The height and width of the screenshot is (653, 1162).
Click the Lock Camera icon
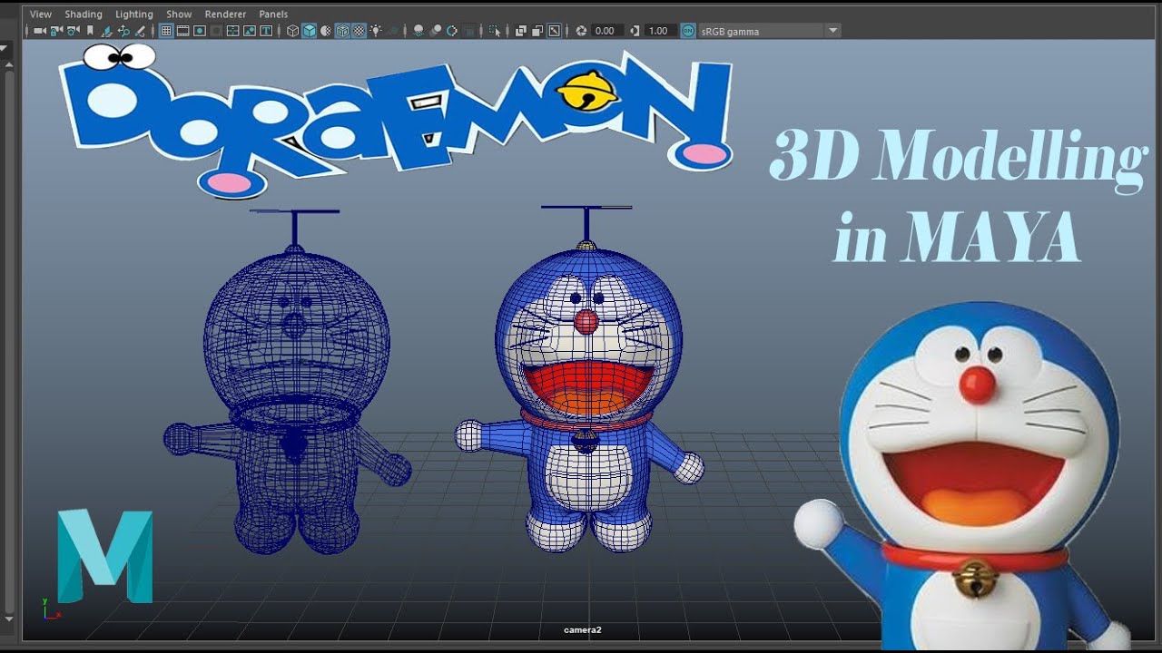click(56, 31)
